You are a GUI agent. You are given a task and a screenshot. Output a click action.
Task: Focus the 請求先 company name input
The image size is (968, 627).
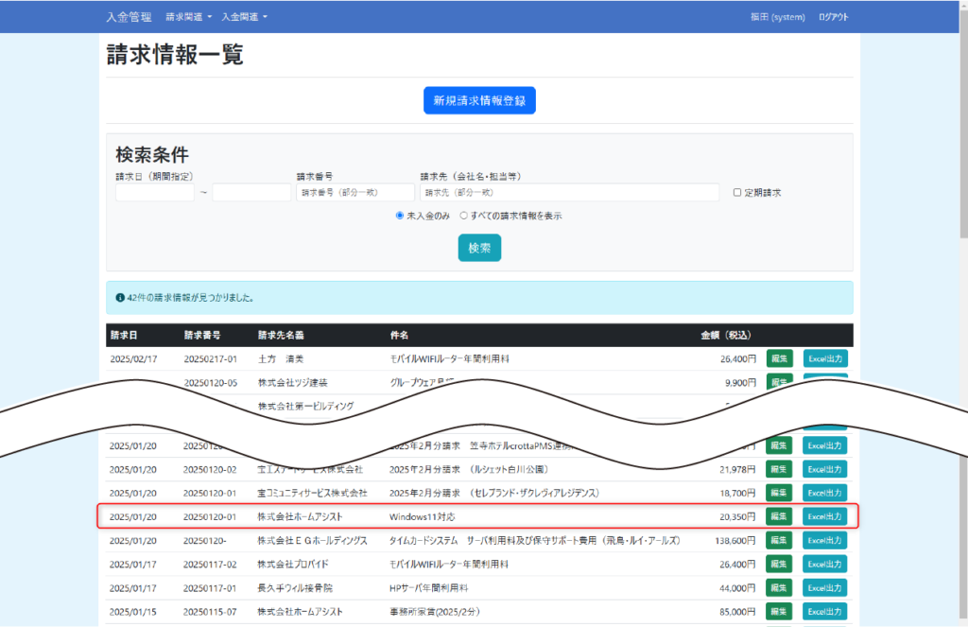coord(571,193)
